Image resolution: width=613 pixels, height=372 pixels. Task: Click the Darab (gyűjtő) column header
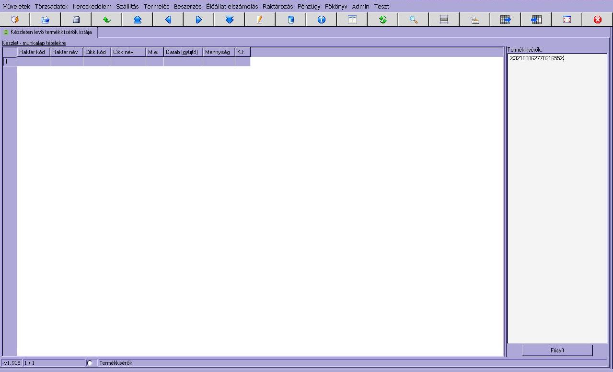(183, 52)
